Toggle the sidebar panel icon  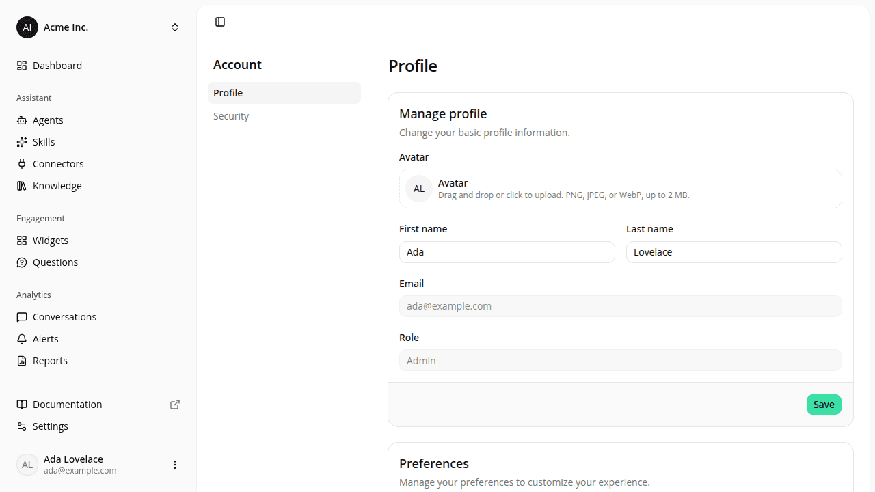(220, 22)
